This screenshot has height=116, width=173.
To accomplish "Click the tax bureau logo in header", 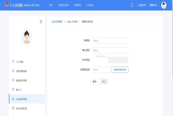I will point(6,5).
